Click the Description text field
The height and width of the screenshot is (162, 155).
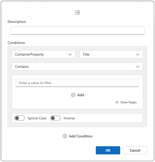click(77, 31)
